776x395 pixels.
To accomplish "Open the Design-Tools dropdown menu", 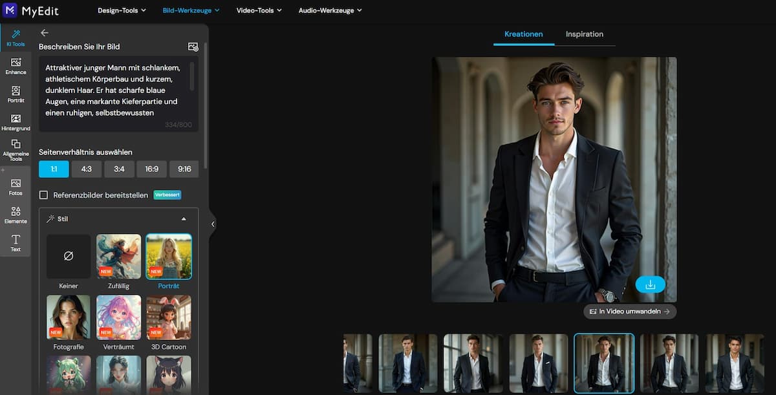I will coord(122,10).
